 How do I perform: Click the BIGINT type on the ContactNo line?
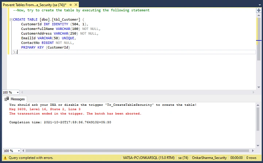(48, 43)
